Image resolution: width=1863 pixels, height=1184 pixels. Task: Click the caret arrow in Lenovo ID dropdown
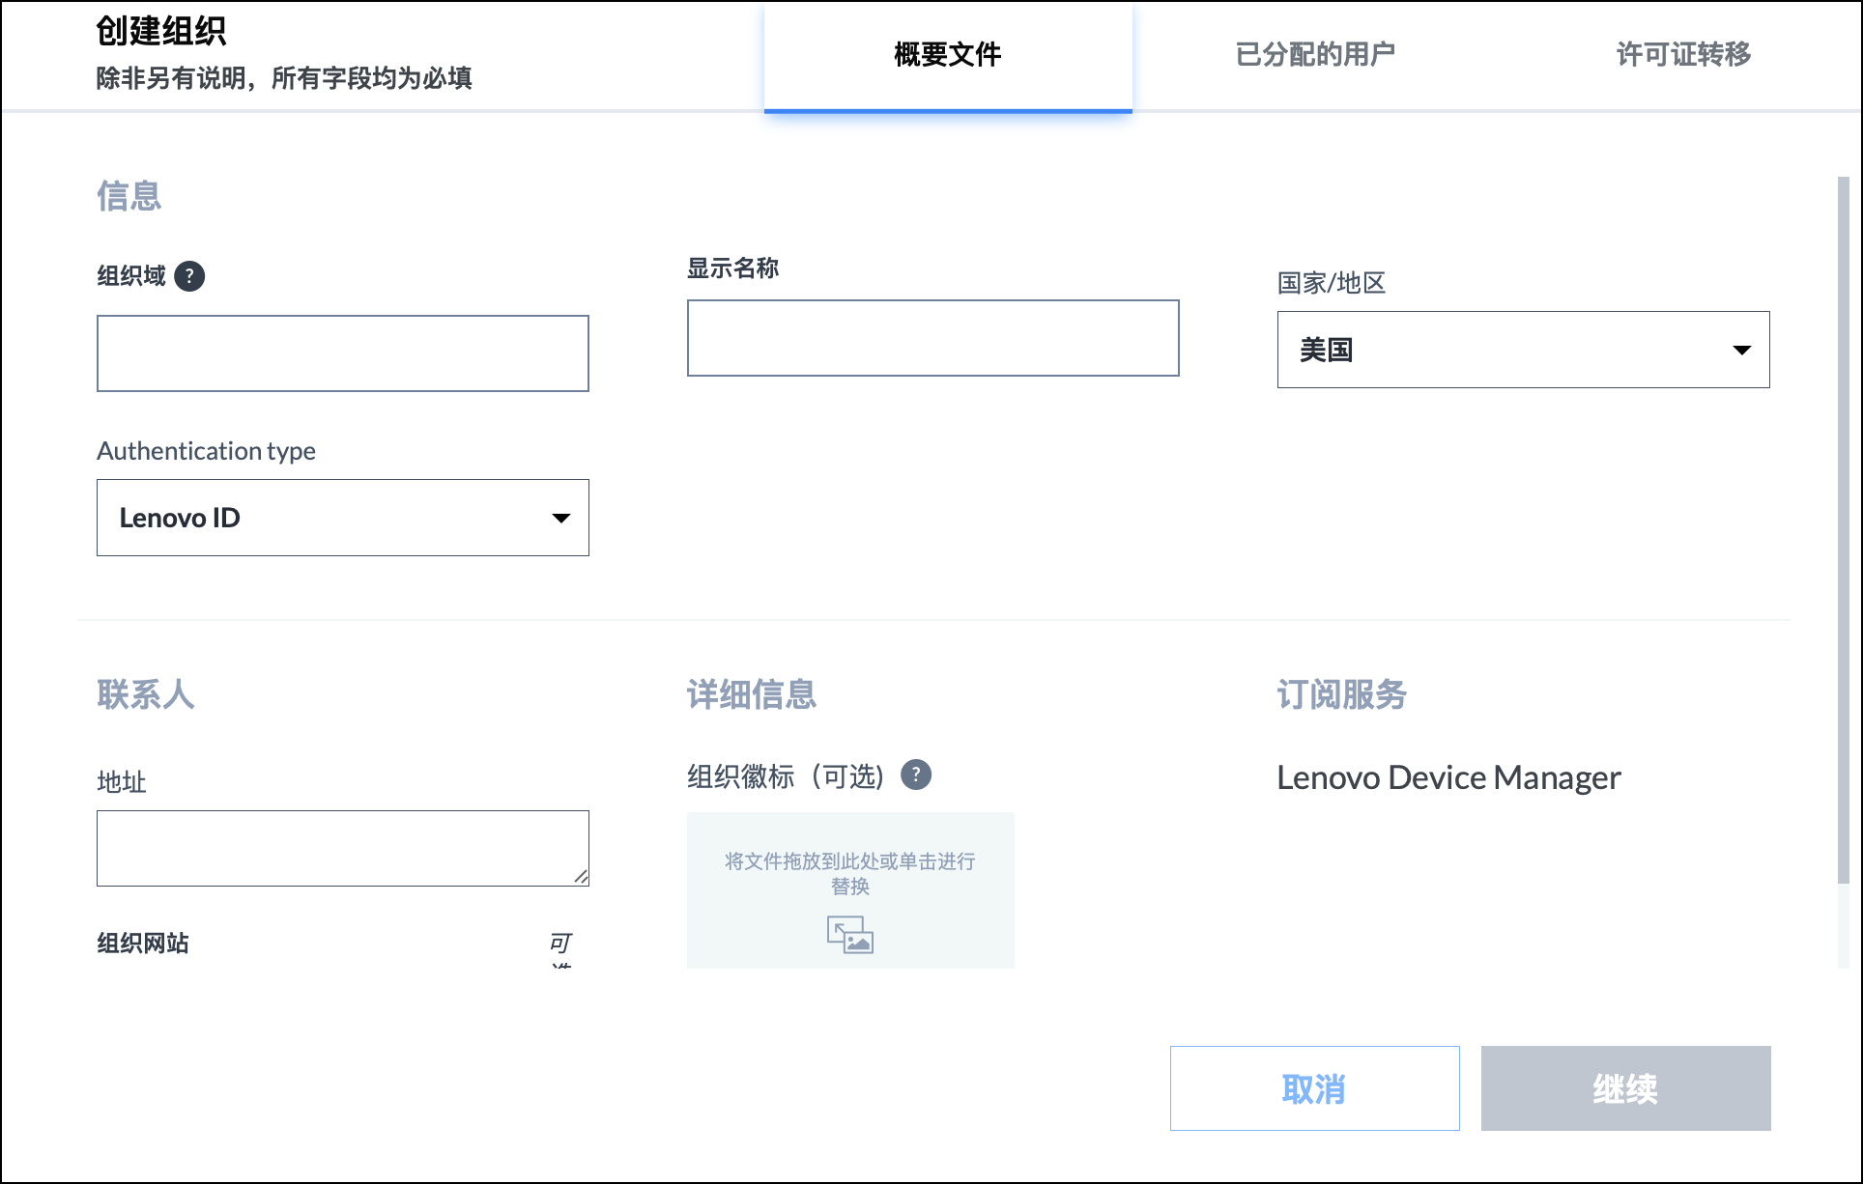pyautogui.click(x=560, y=518)
